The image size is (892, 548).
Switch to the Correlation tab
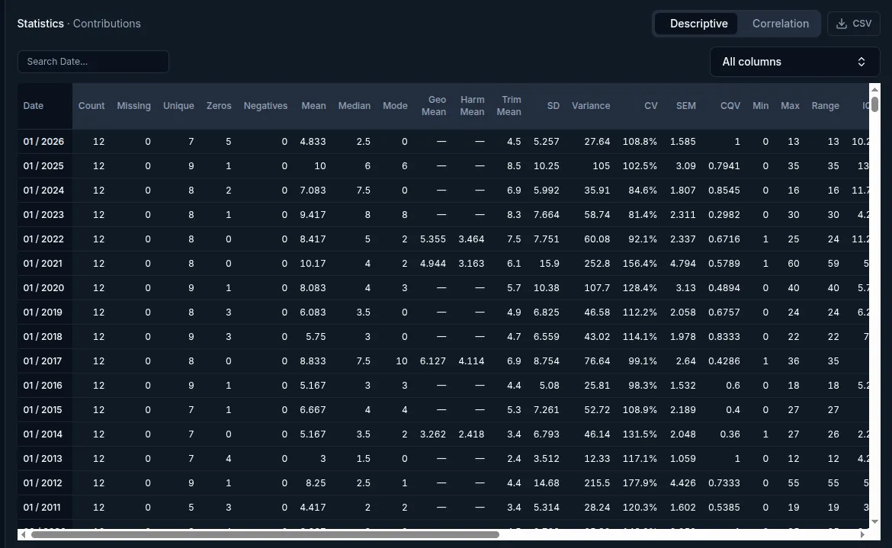click(781, 24)
